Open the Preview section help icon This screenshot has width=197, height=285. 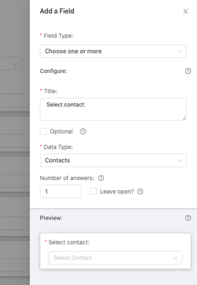pyautogui.click(x=188, y=218)
